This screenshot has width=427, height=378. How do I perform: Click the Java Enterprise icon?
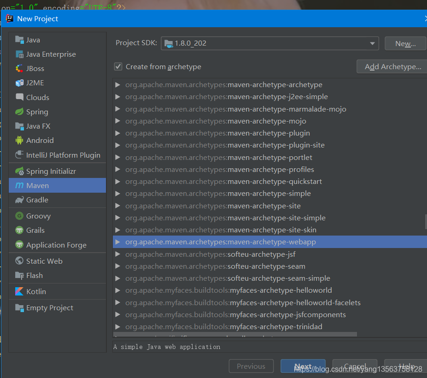click(19, 54)
